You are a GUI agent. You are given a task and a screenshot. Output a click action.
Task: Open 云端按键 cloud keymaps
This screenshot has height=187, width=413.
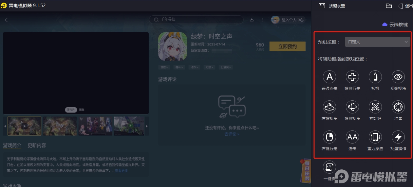(395, 25)
